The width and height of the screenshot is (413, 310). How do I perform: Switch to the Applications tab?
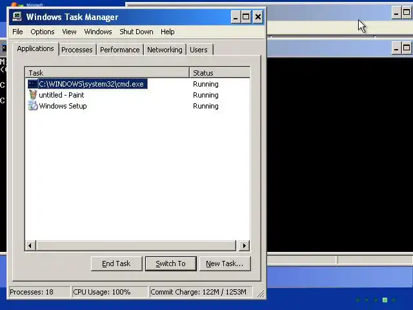(x=35, y=49)
